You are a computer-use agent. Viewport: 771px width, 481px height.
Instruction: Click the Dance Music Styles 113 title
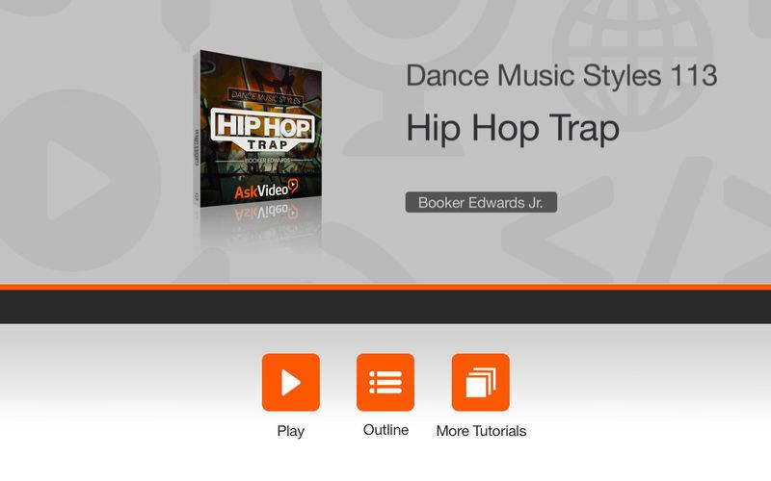pos(562,76)
